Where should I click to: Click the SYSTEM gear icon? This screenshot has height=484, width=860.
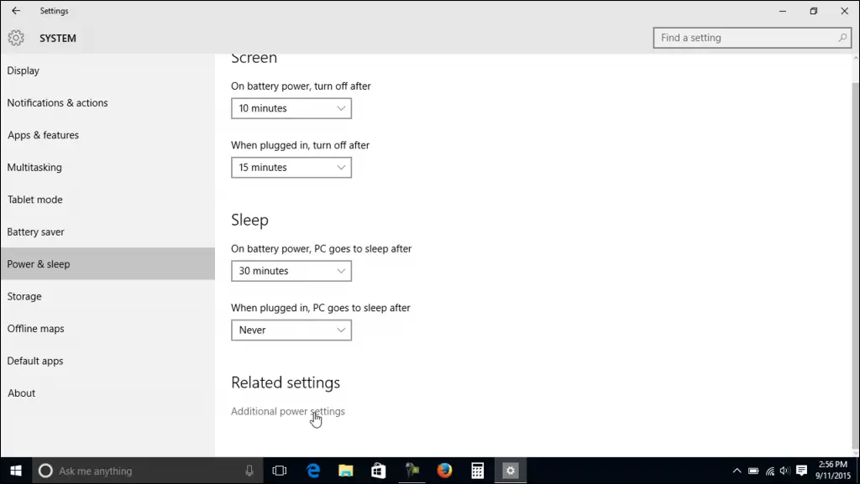pyautogui.click(x=16, y=38)
